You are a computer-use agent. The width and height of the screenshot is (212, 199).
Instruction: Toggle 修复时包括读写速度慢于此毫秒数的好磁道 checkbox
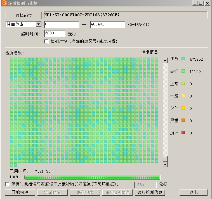(7, 184)
